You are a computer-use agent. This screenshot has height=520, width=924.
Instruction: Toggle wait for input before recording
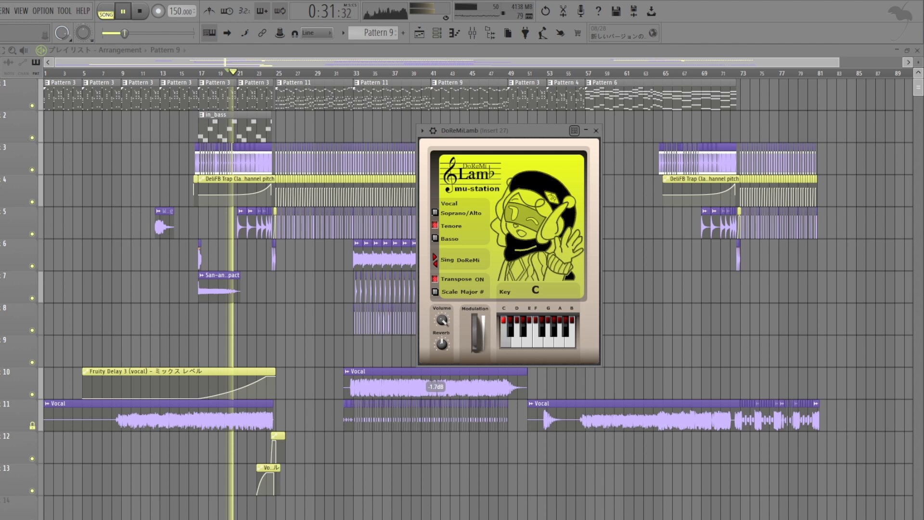click(x=227, y=11)
